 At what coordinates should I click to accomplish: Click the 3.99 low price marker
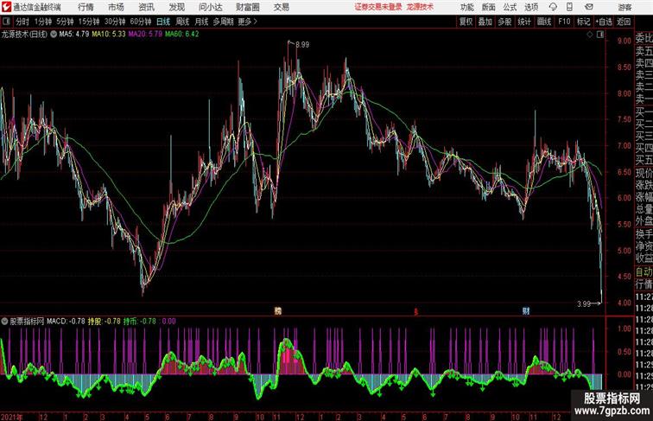(x=584, y=304)
